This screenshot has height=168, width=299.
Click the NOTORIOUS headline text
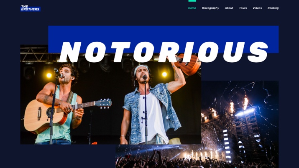(164, 52)
